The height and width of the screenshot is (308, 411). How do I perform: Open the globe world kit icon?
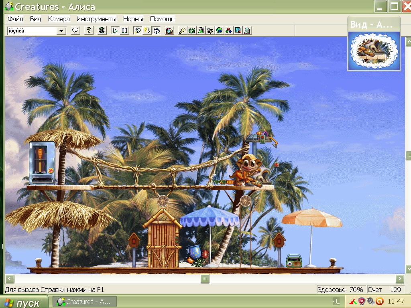[220, 30]
